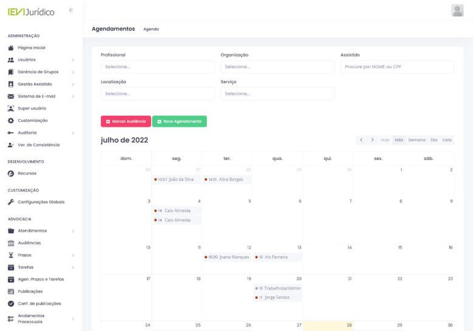This screenshot has height=331, width=473.
Task: Switch calendar to Semana view
Action: point(416,140)
